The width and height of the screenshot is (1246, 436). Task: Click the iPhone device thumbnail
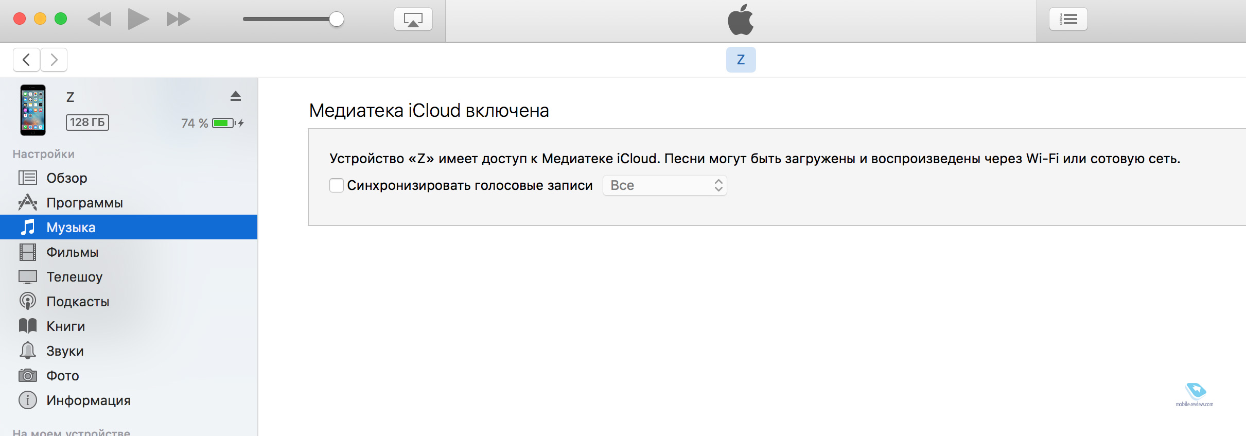tap(33, 110)
